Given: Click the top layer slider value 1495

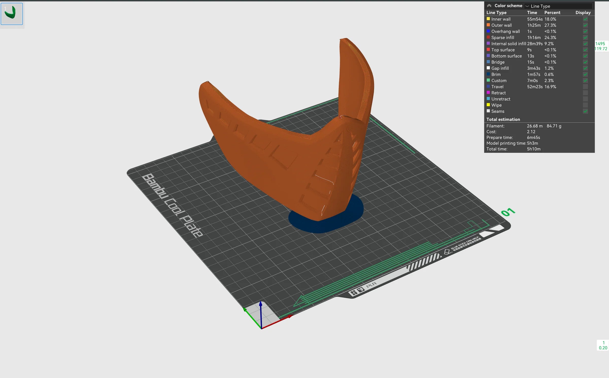Looking at the screenshot, I should (x=600, y=44).
